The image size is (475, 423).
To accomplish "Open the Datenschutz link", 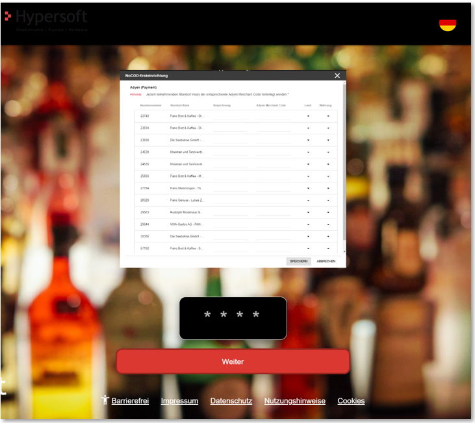I will pyautogui.click(x=231, y=401).
